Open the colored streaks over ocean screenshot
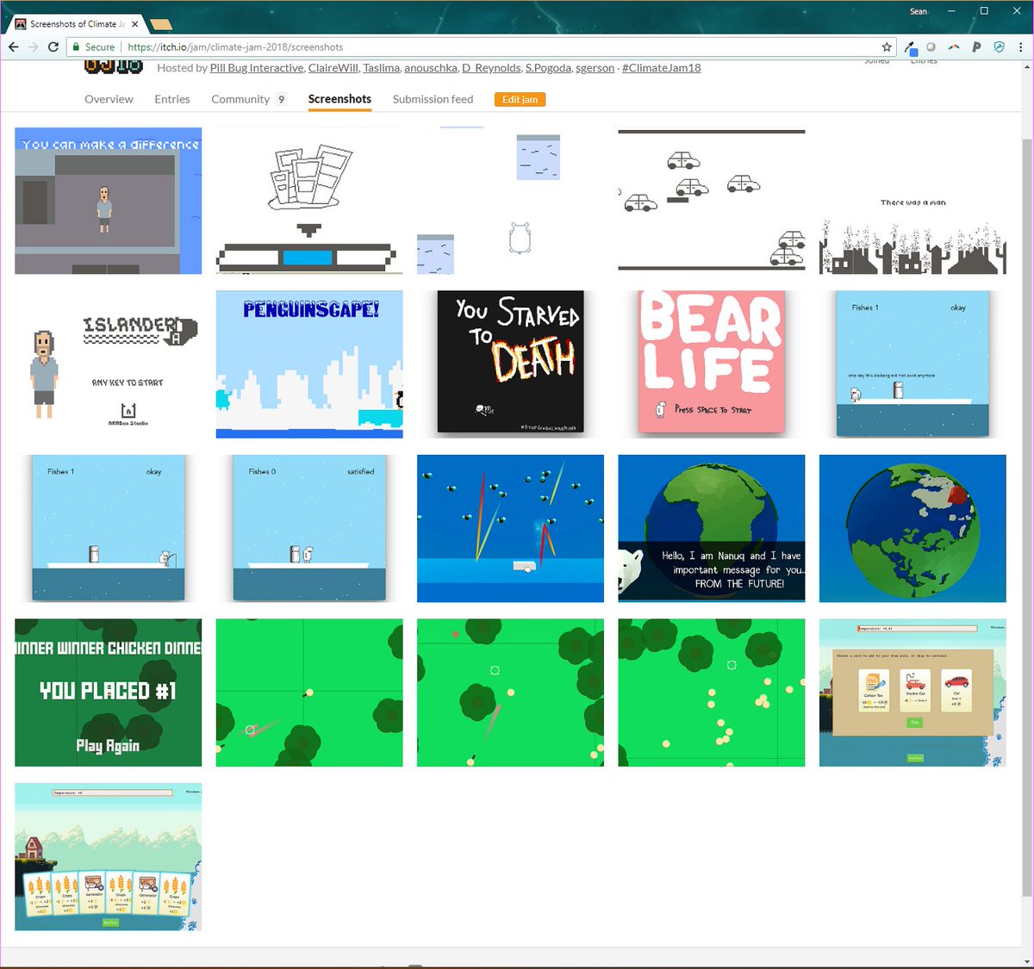 click(510, 528)
